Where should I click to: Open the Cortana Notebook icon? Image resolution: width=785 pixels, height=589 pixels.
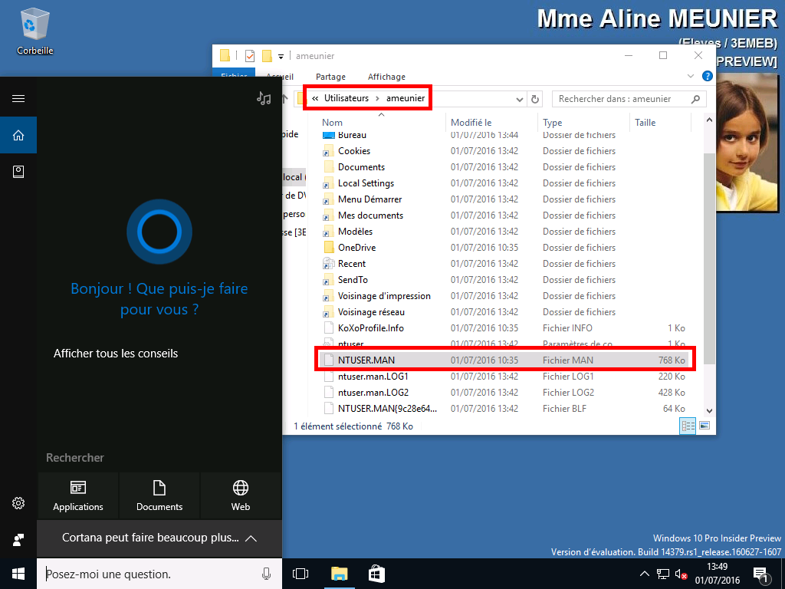coord(18,172)
